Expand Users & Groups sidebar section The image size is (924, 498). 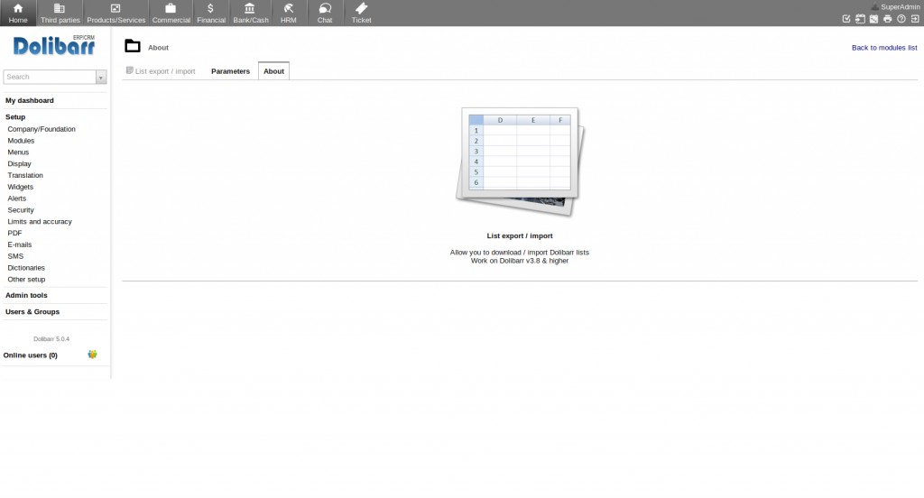pos(32,311)
